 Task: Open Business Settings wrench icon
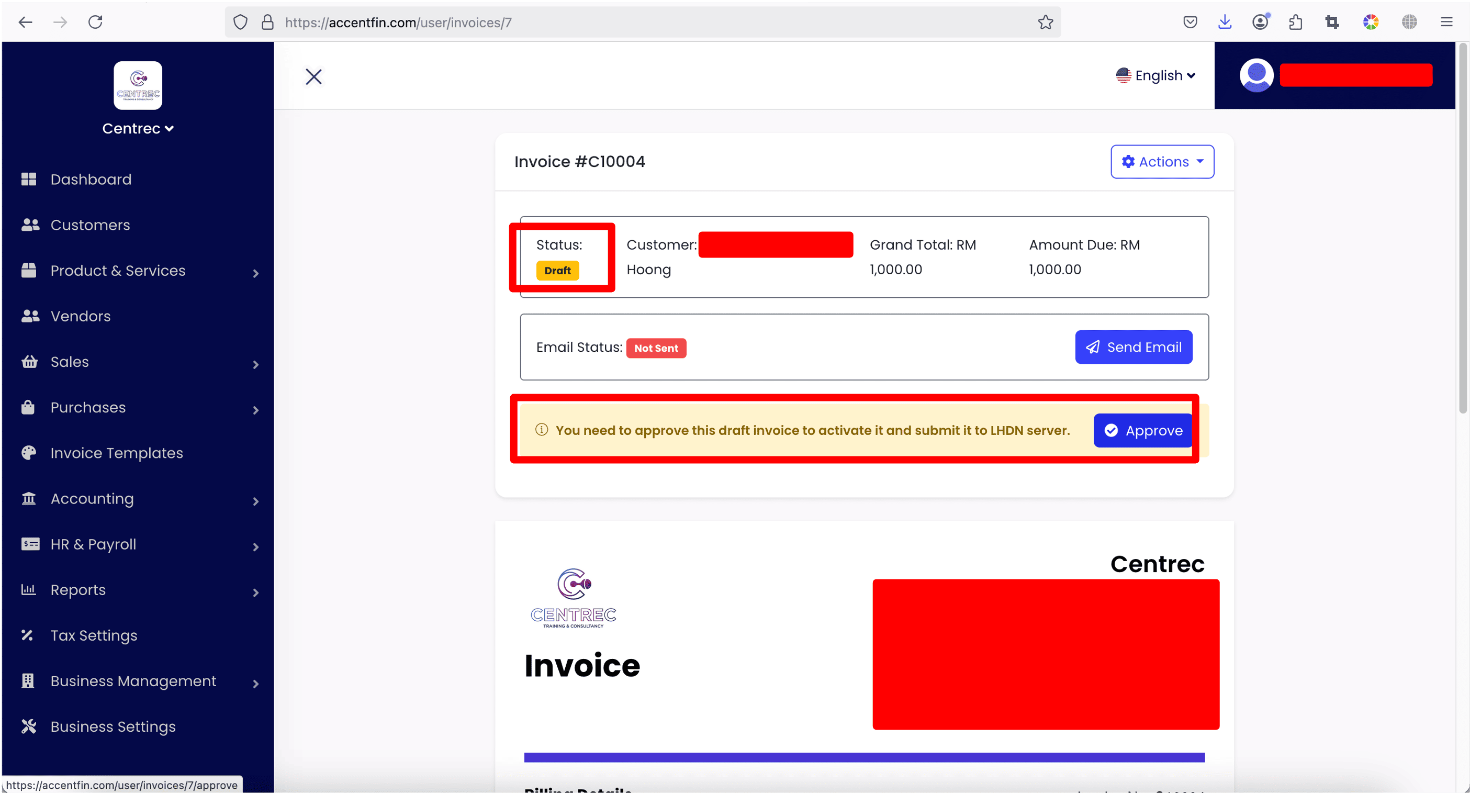[x=28, y=725]
